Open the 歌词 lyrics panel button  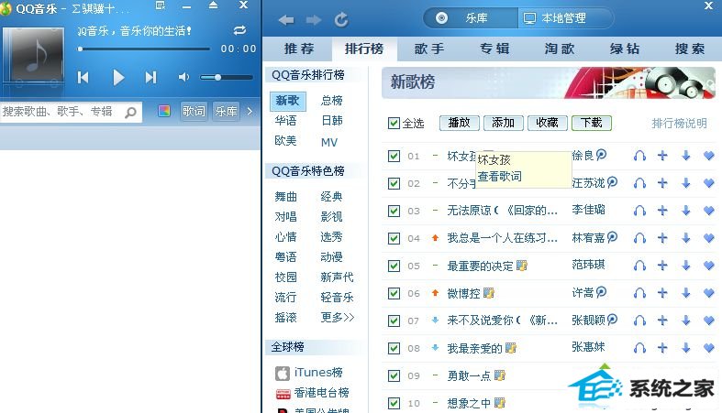194,111
